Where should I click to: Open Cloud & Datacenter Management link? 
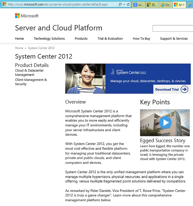29,73
